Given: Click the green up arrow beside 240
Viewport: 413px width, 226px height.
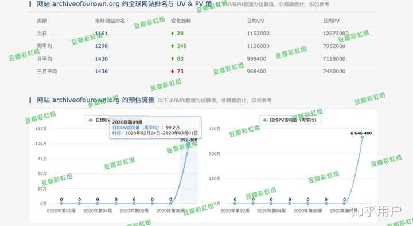Looking at the screenshot, I should [x=173, y=46].
